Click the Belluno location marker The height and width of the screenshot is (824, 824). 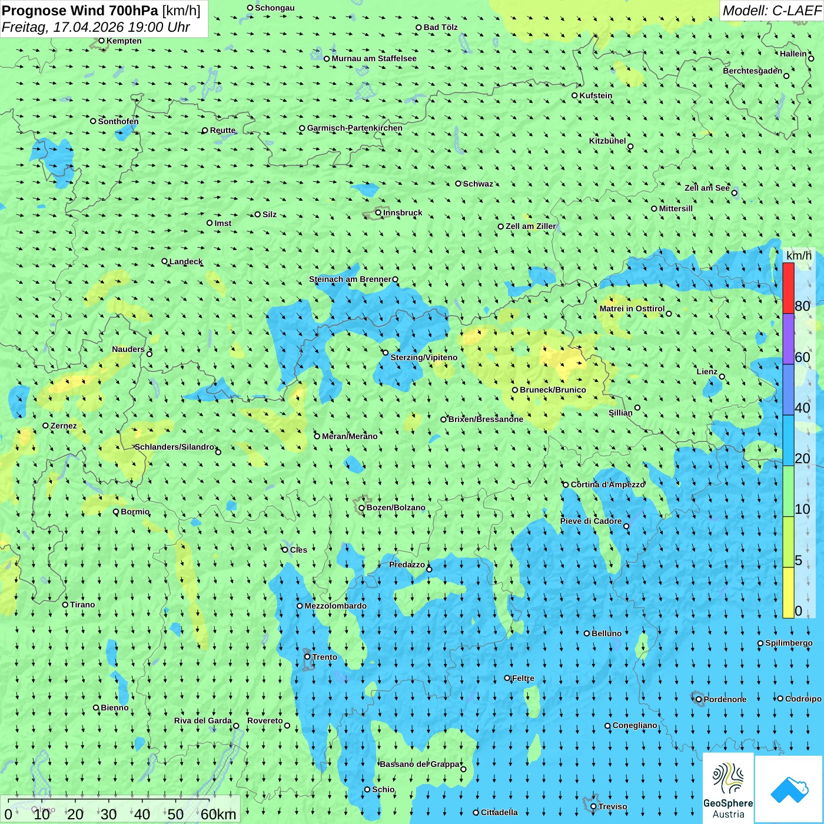(586, 633)
